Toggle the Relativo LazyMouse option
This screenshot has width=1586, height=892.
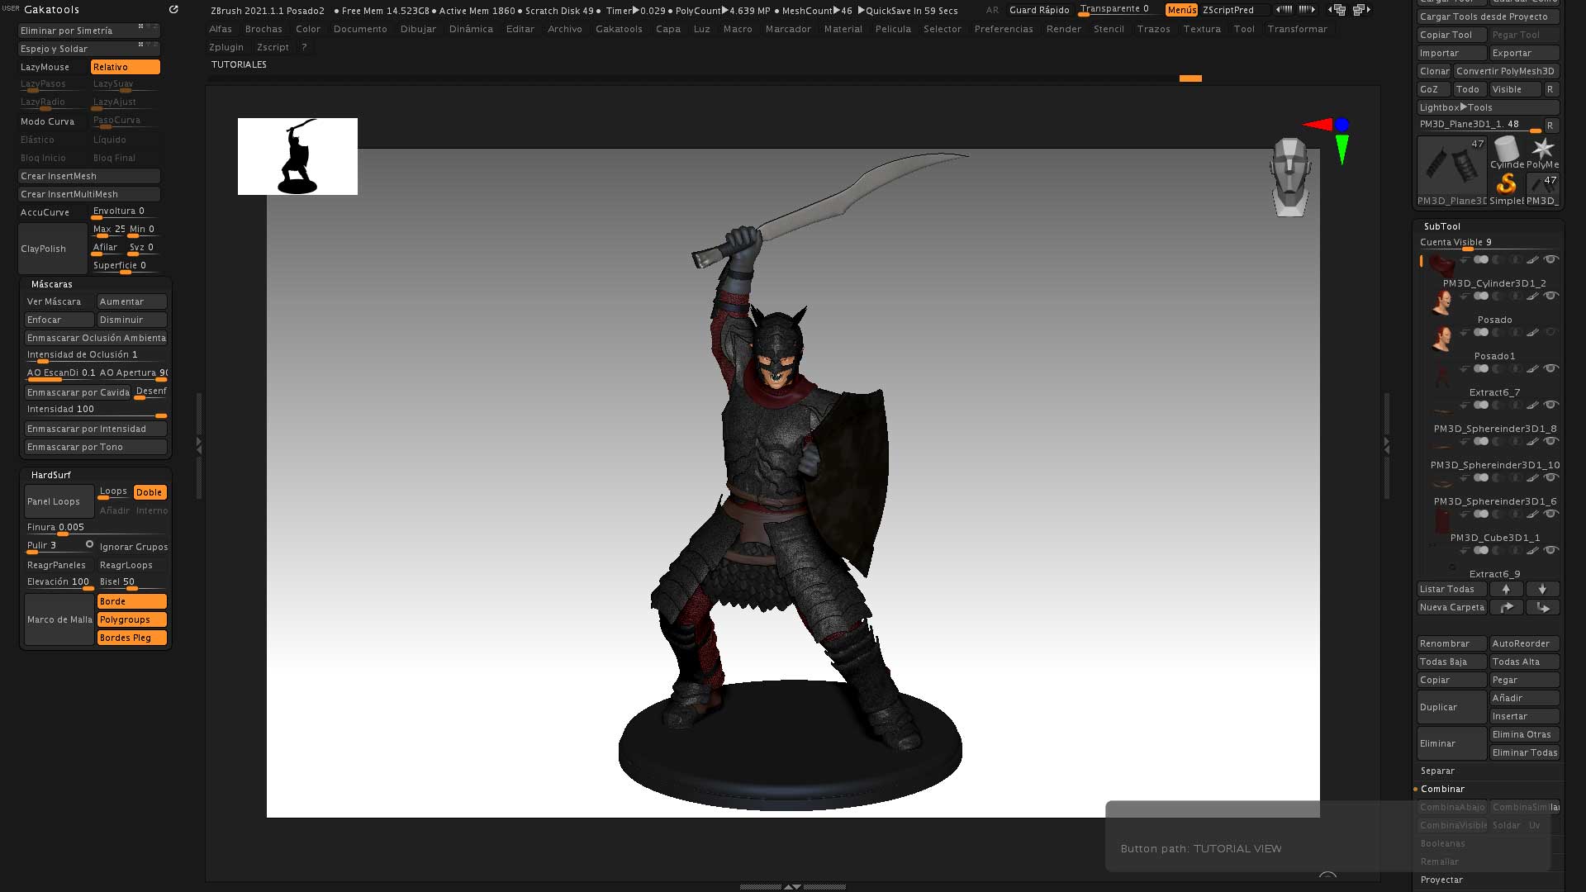point(125,67)
